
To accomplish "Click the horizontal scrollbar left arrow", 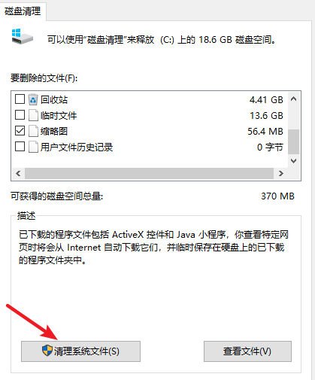I will pyautogui.click(x=18, y=174).
